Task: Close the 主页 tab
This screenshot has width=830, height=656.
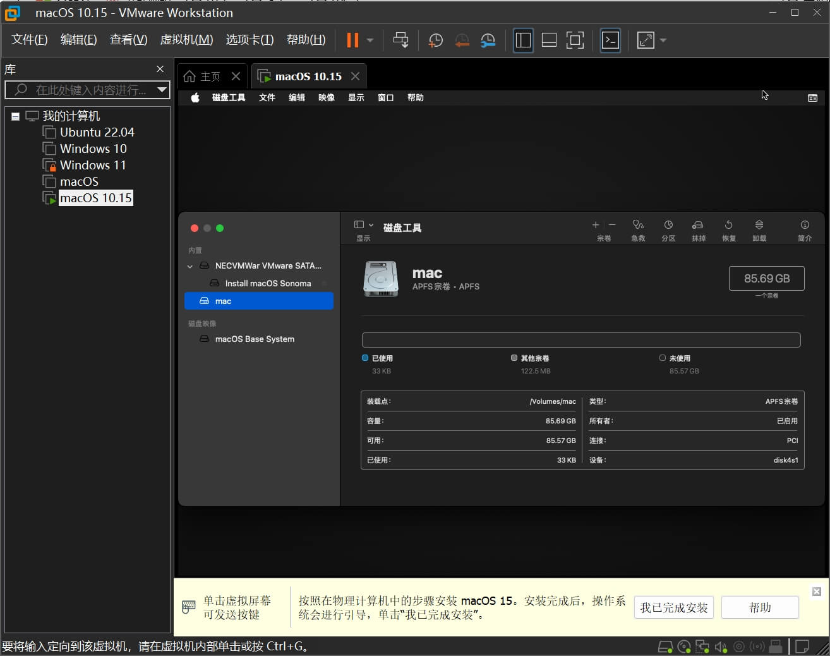Action: point(236,76)
